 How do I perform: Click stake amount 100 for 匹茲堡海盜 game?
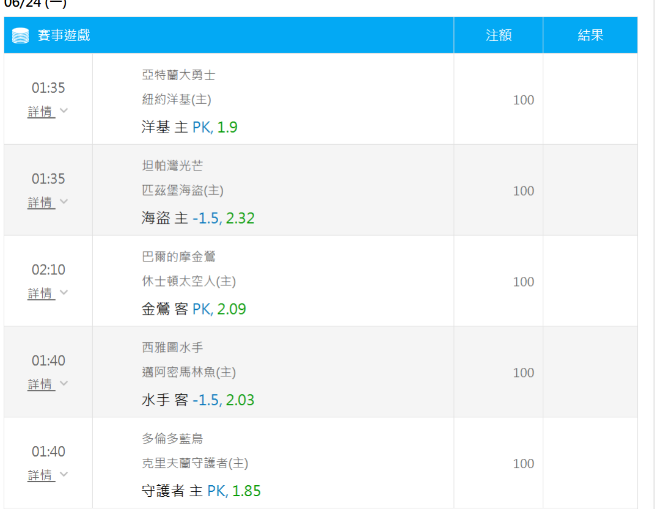click(x=523, y=191)
